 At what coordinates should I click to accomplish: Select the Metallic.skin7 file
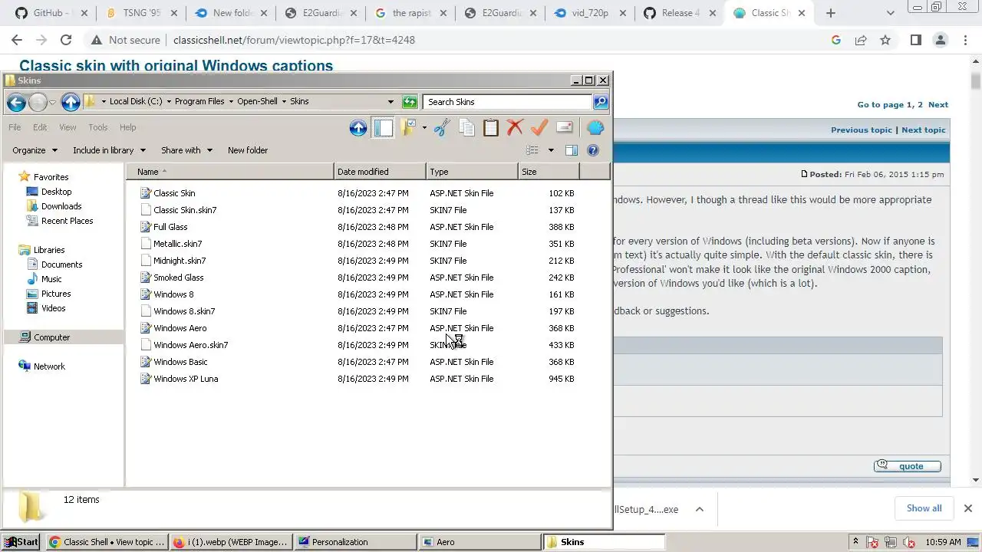click(x=177, y=244)
